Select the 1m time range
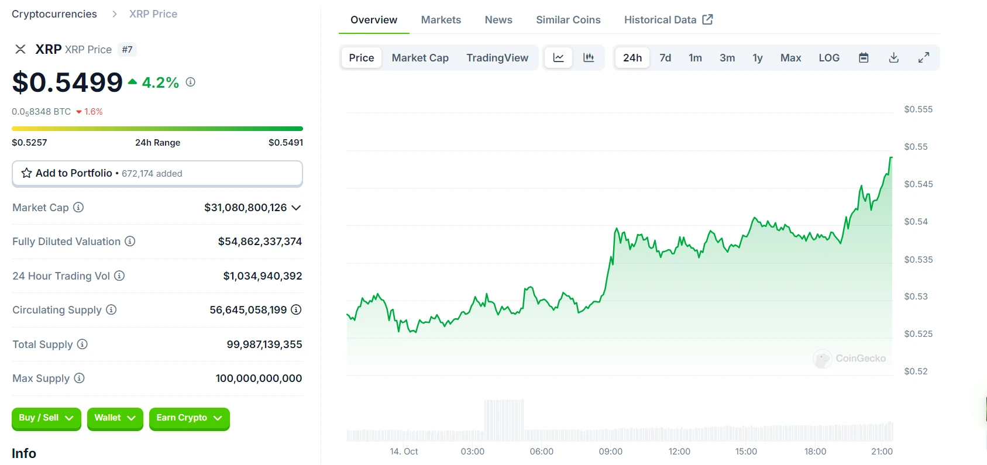 pyautogui.click(x=695, y=58)
